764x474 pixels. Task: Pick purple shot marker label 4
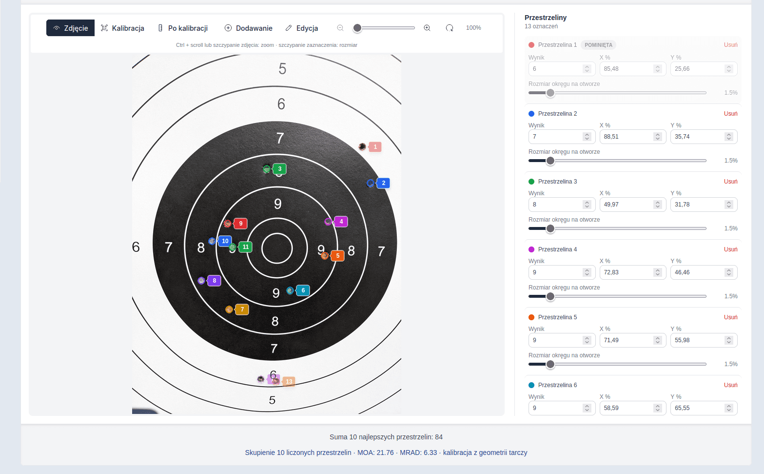pyautogui.click(x=341, y=222)
